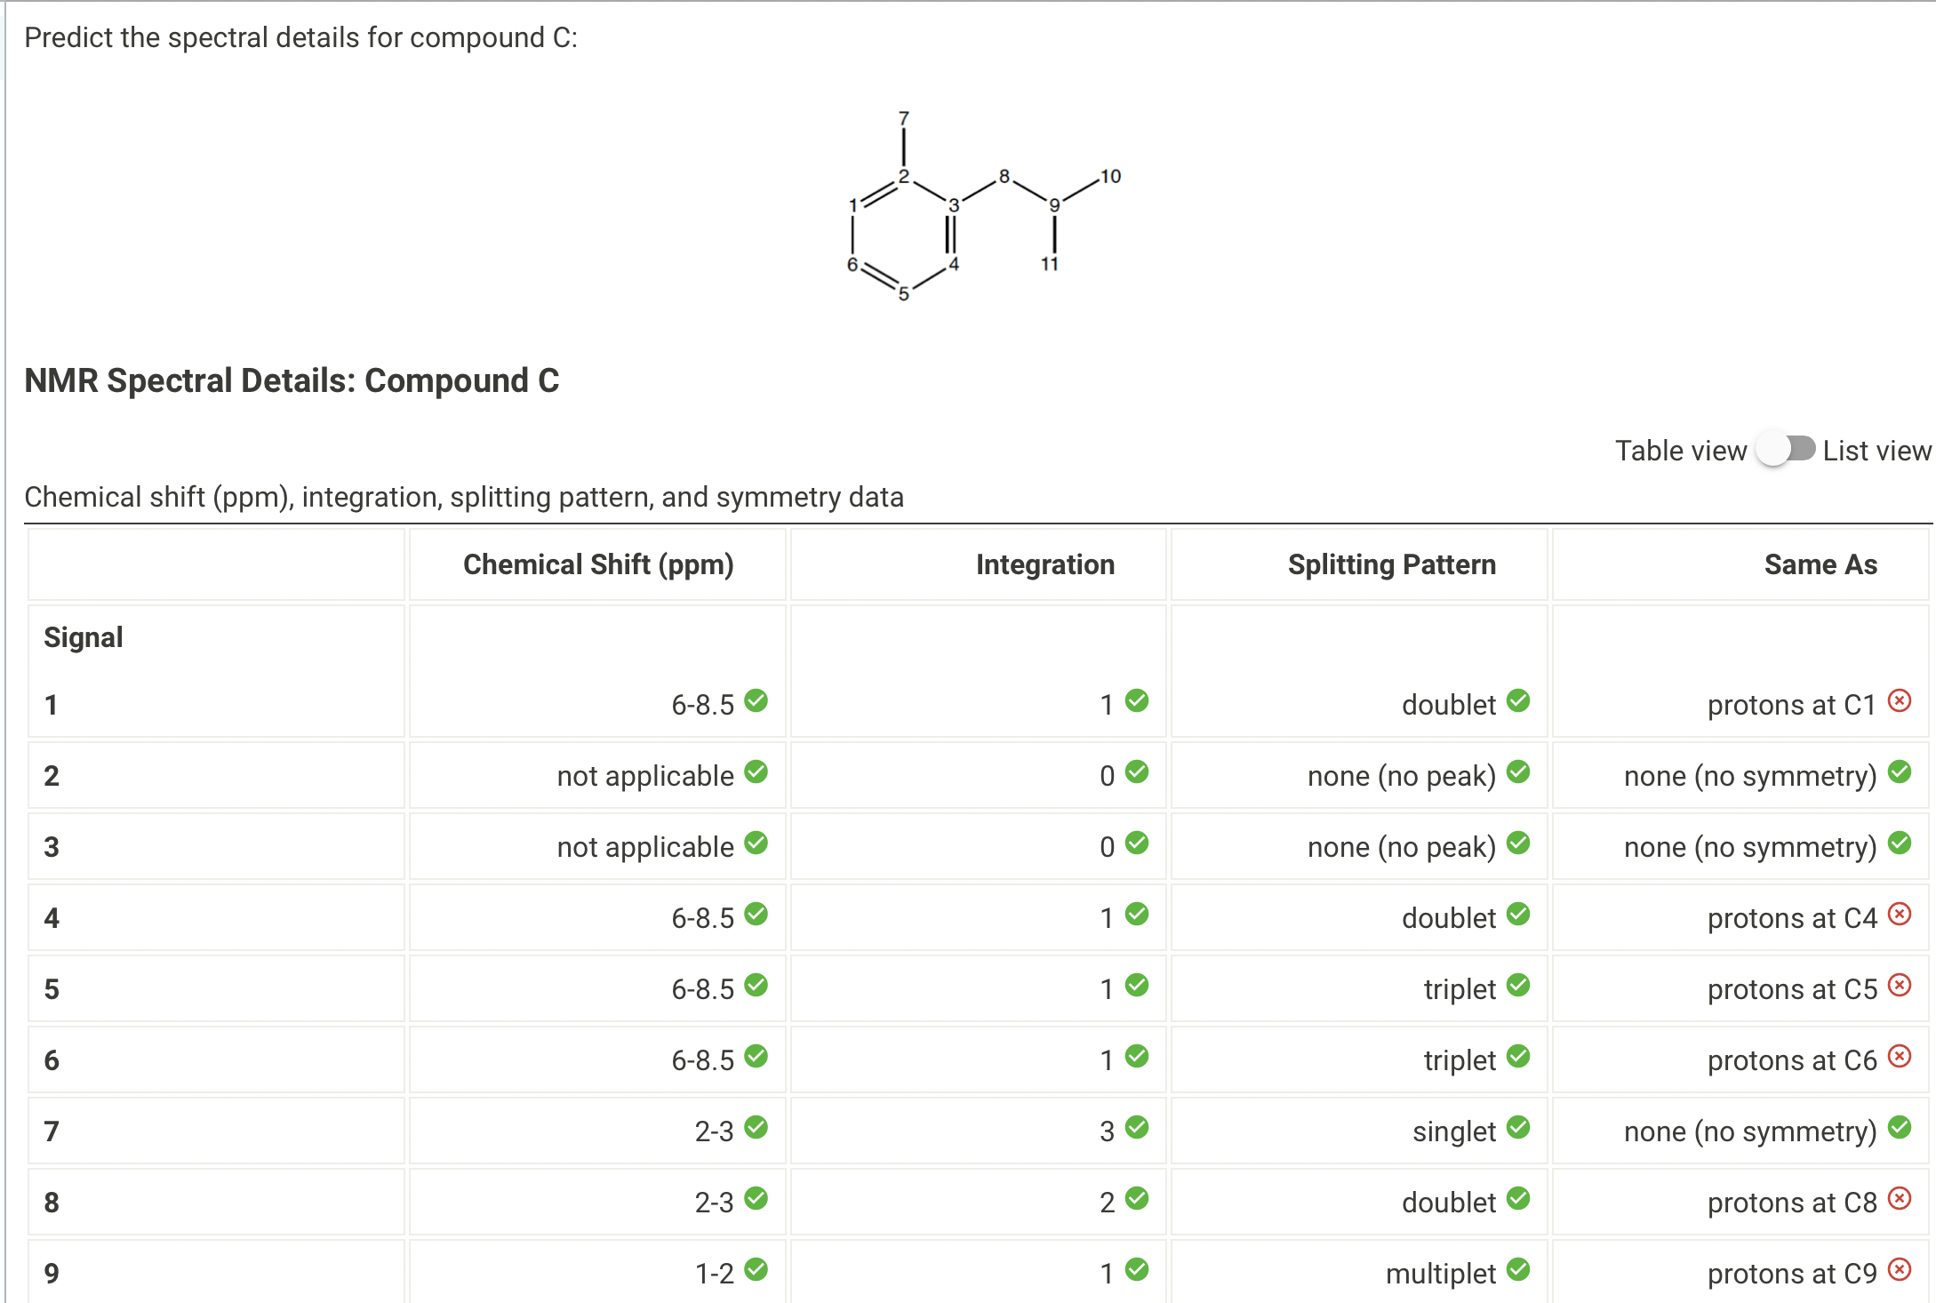1936x1303 pixels.
Task: Click the List view label
Action: coord(1877,450)
